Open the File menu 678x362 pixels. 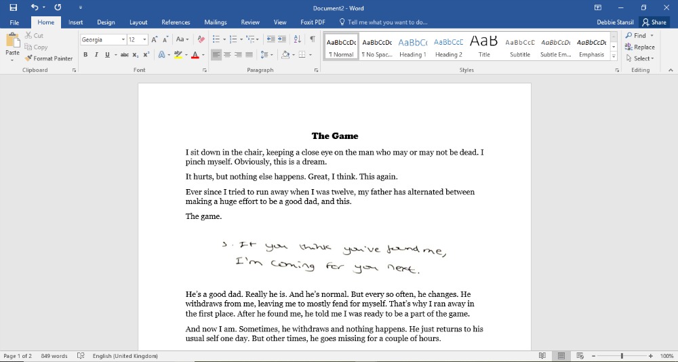14,22
